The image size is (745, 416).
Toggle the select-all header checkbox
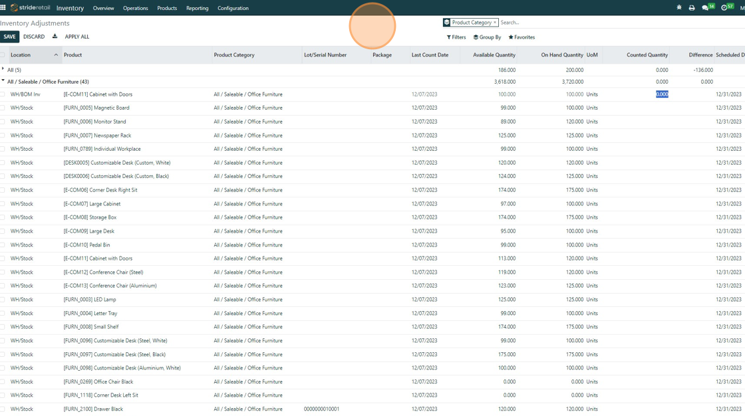[3, 55]
